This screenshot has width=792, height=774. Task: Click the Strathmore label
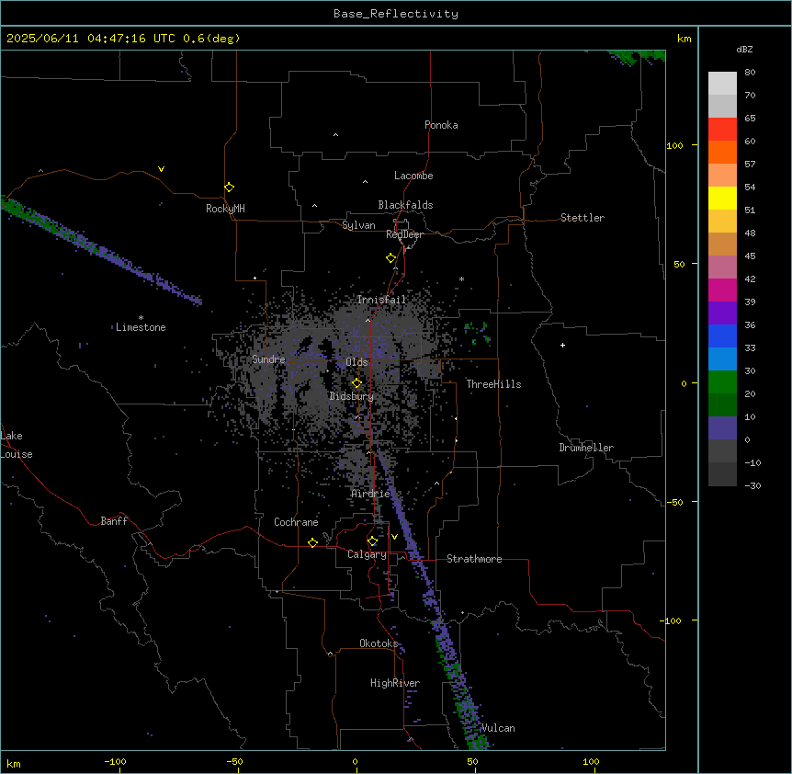474,559
